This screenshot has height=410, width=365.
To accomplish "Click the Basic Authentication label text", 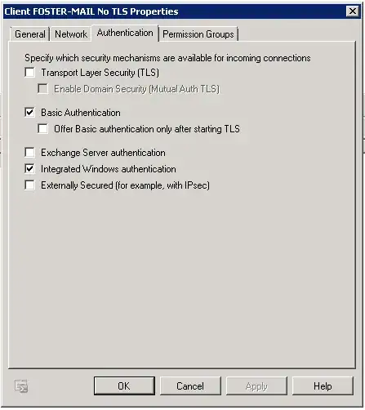I will (81, 113).
